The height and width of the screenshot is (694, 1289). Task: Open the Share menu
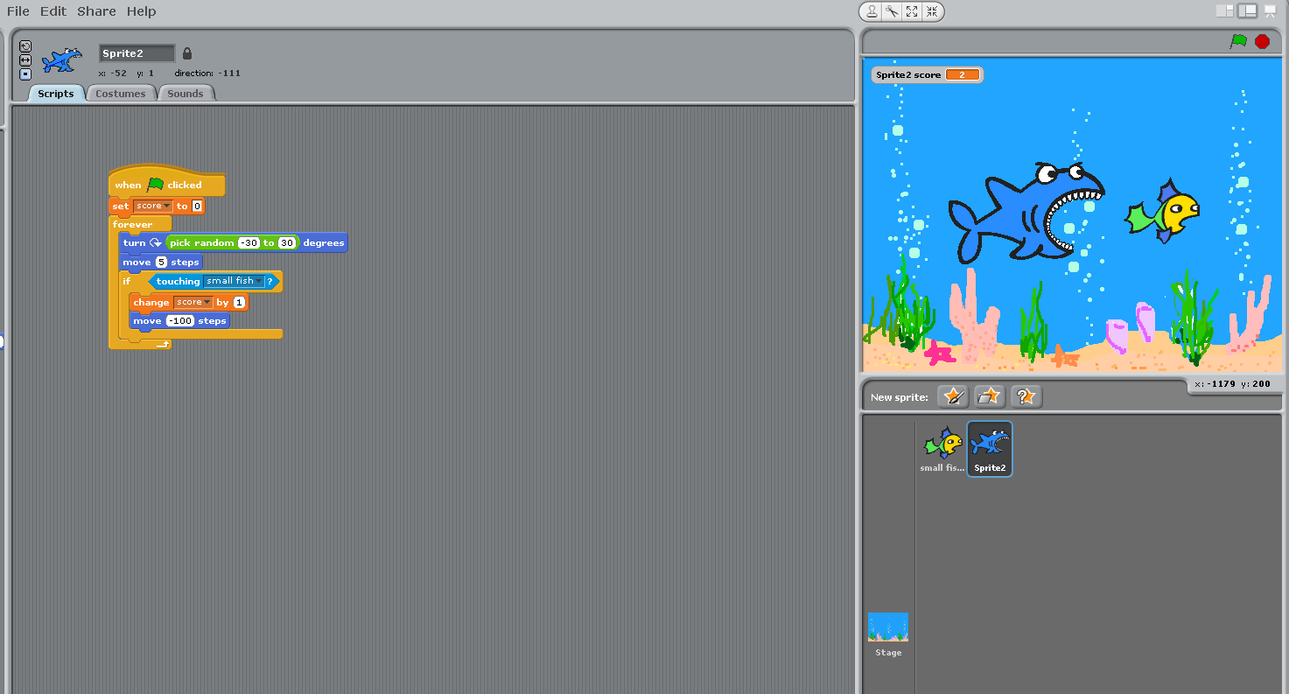pos(96,11)
